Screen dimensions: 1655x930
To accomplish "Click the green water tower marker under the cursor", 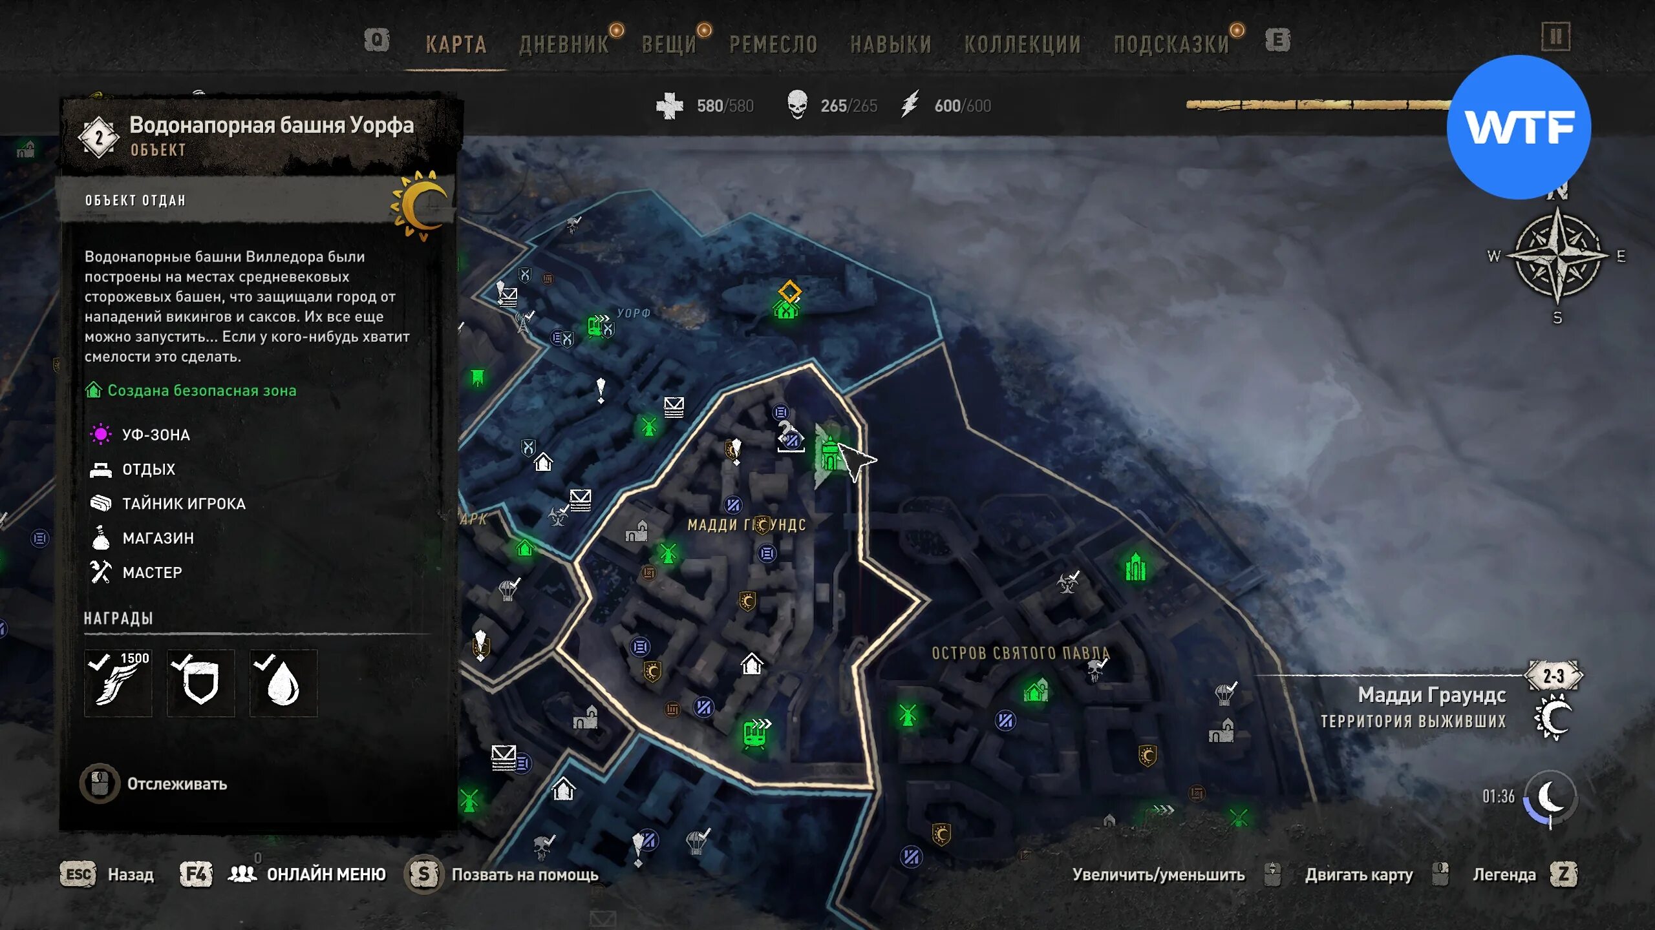I will (830, 454).
